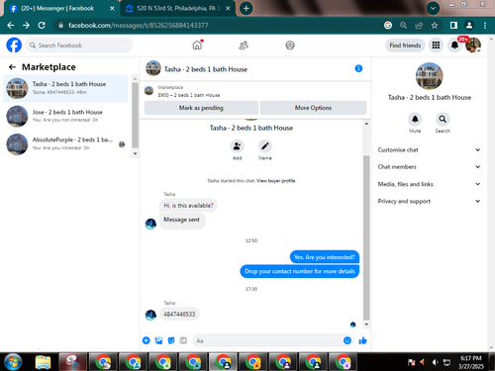
Task: Send a thumbs-up like
Action: click(x=362, y=340)
